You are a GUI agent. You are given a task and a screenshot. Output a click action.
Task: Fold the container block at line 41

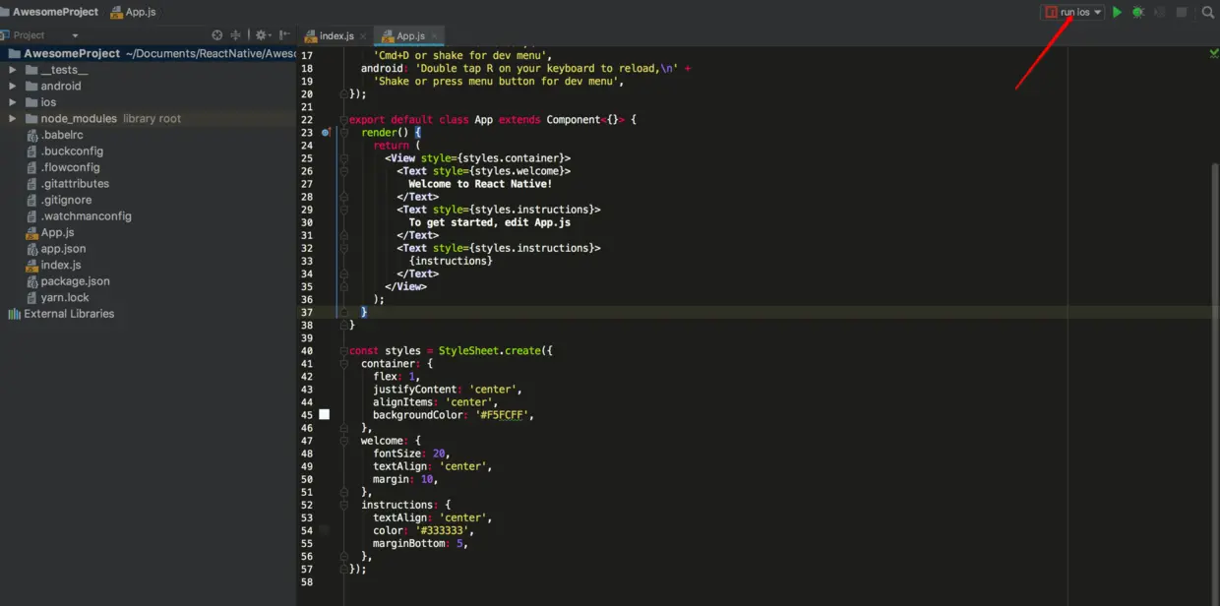(x=344, y=363)
